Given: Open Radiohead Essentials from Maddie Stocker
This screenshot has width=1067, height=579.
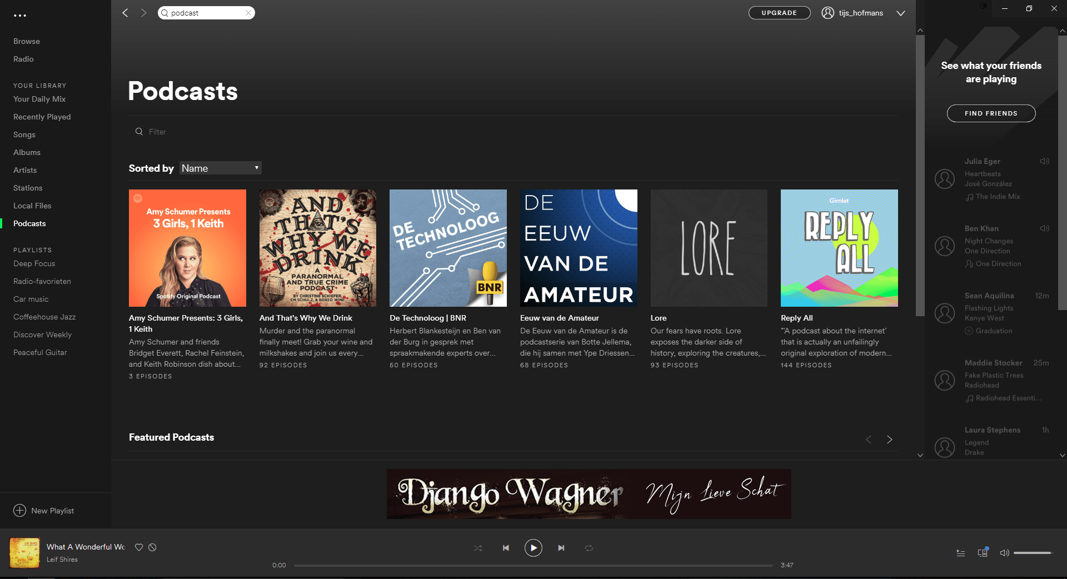Looking at the screenshot, I should [1009, 398].
